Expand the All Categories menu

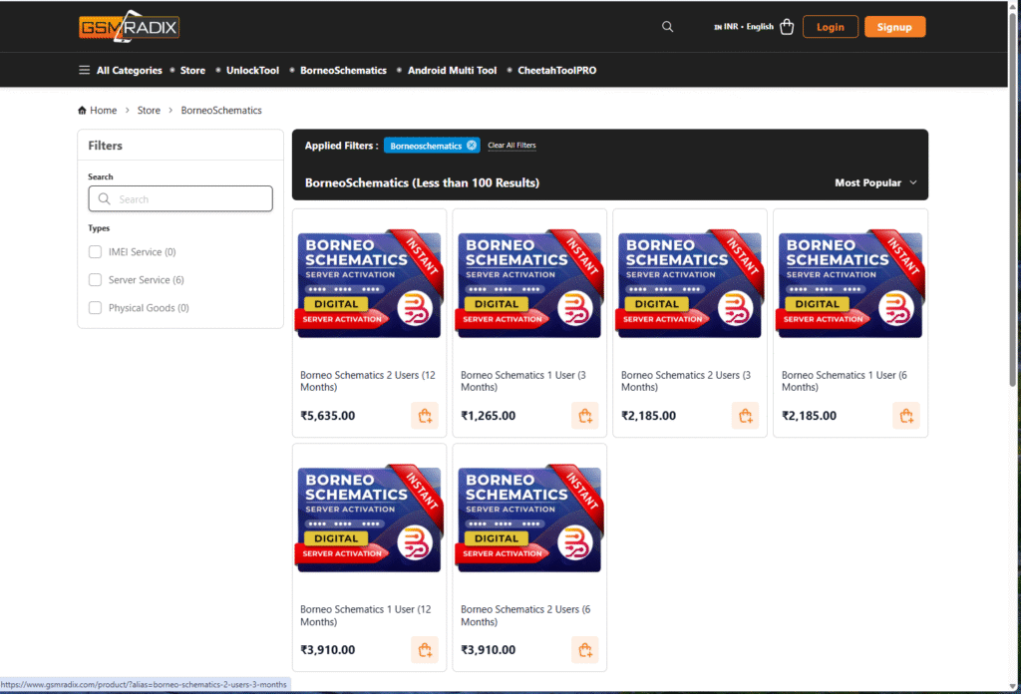(121, 71)
